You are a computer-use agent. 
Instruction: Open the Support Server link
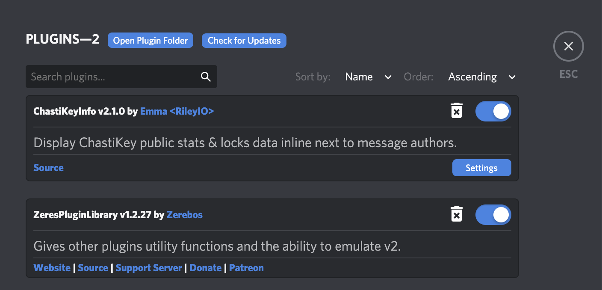coord(149,268)
